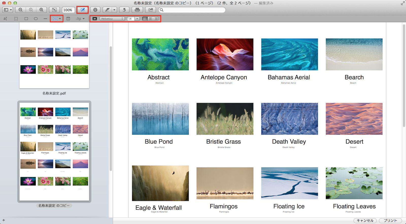The height and width of the screenshot is (224, 406).
Task: Click the zoom-to-fit icon
Action: [x=54, y=10]
